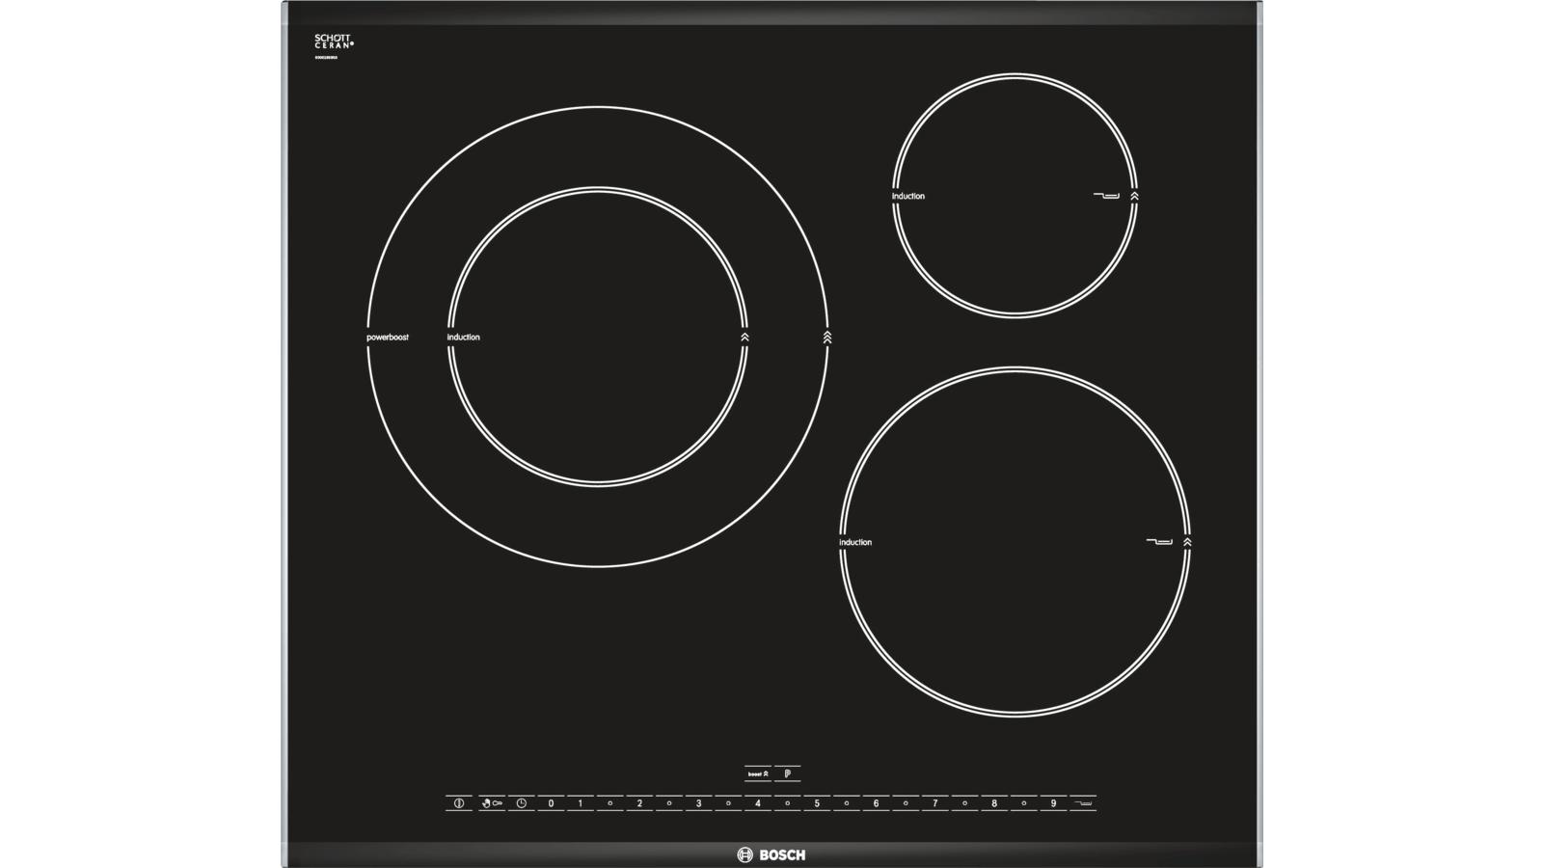1543x868 pixels.
Task: Choose power level 4
Action: click(x=758, y=802)
